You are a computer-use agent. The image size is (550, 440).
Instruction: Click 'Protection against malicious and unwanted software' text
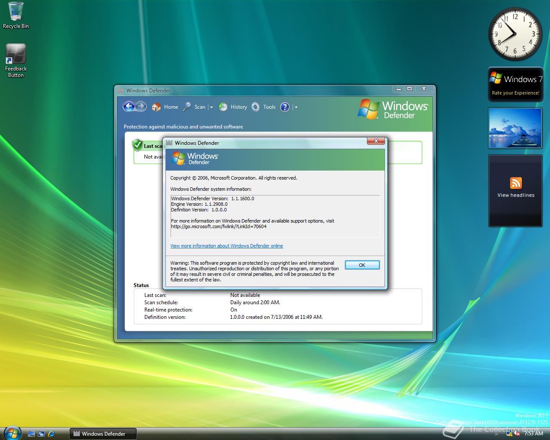[183, 127]
